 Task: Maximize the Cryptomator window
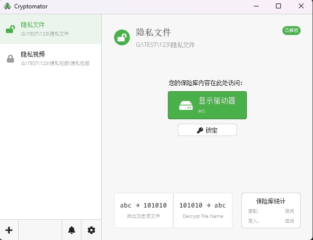pyautogui.click(x=278, y=6)
